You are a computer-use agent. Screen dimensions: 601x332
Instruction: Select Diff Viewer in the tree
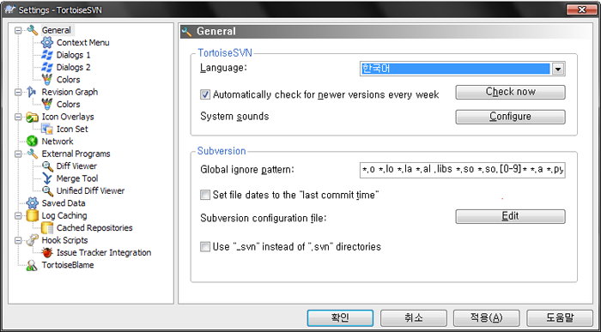[76, 166]
